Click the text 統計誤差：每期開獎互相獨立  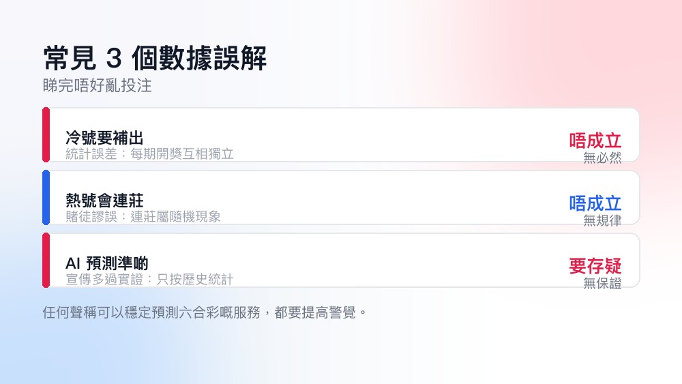tap(149, 153)
